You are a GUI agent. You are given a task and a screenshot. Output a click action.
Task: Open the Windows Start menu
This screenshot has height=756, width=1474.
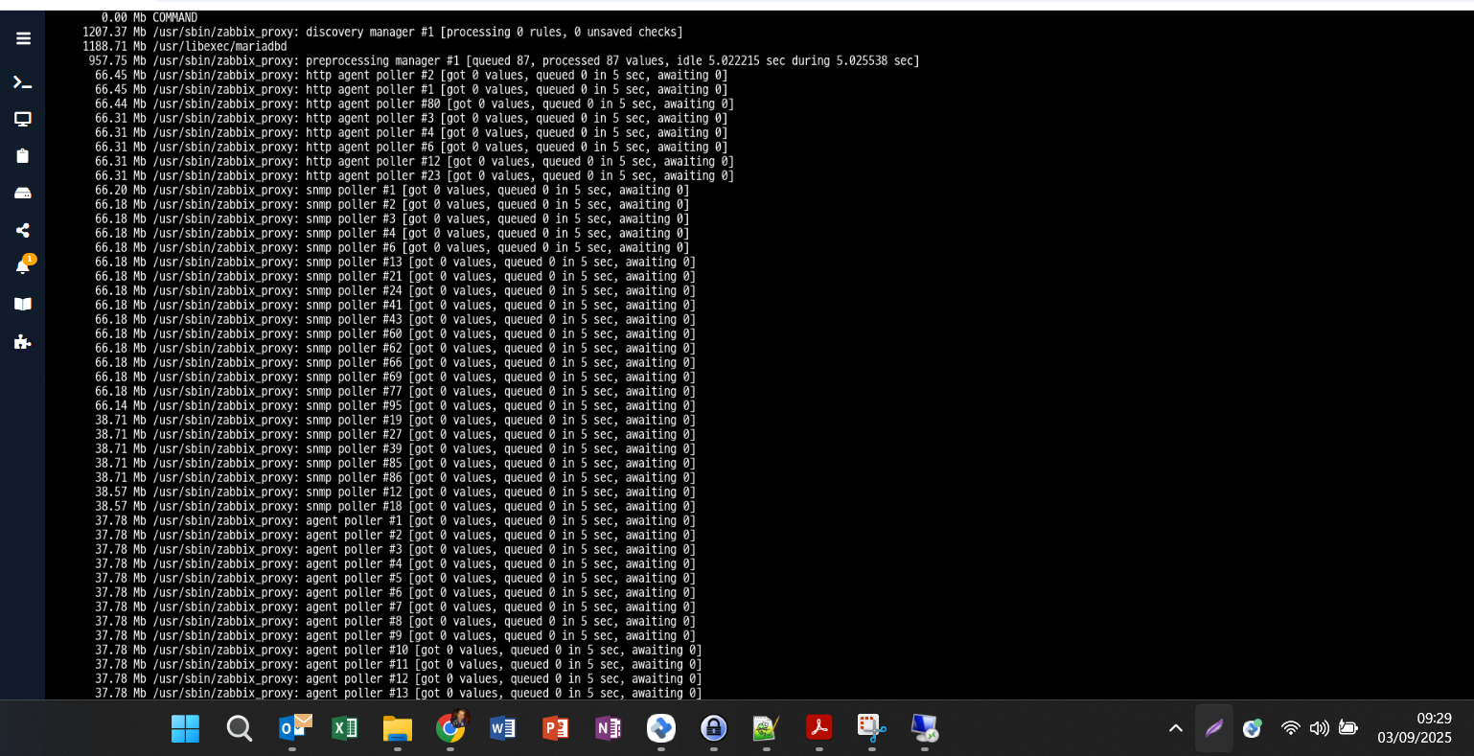pyautogui.click(x=185, y=729)
